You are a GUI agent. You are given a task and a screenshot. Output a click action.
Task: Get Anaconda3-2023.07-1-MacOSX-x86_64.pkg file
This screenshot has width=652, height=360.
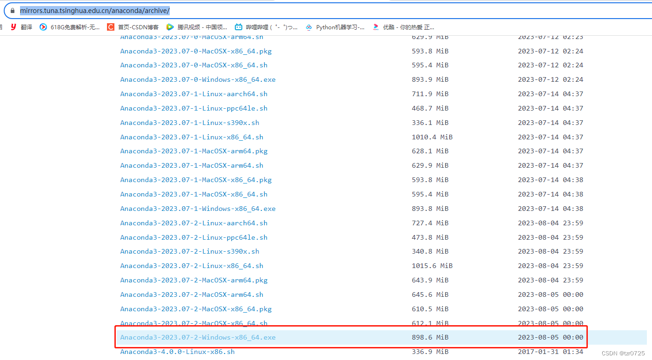[x=196, y=180]
